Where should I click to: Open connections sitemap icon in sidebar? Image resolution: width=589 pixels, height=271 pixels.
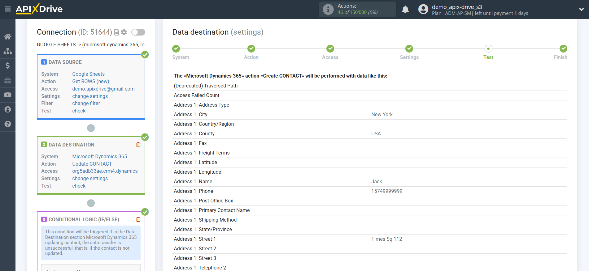pos(8,51)
